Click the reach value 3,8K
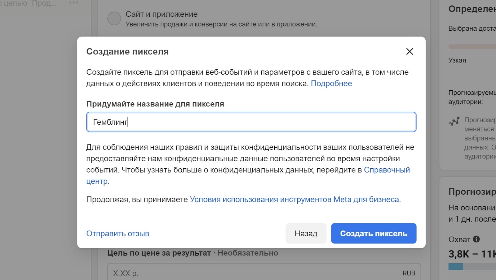The image size is (496, 280). click(x=459, y=254)
